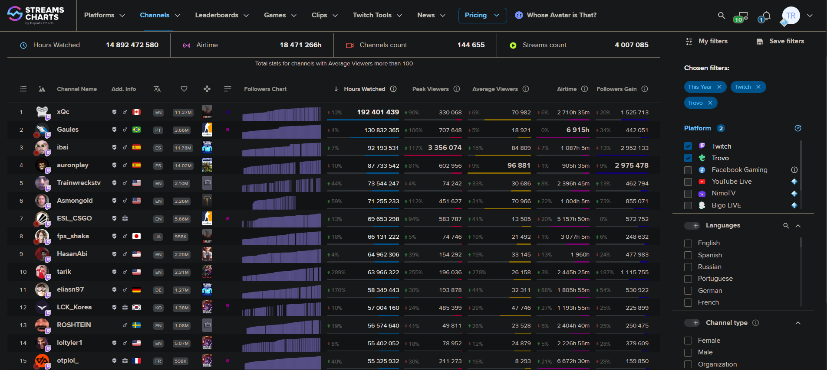Viewport: 827px width, 370px height.
Task: Remove the This Year filter chip
Action: point(719,87)
